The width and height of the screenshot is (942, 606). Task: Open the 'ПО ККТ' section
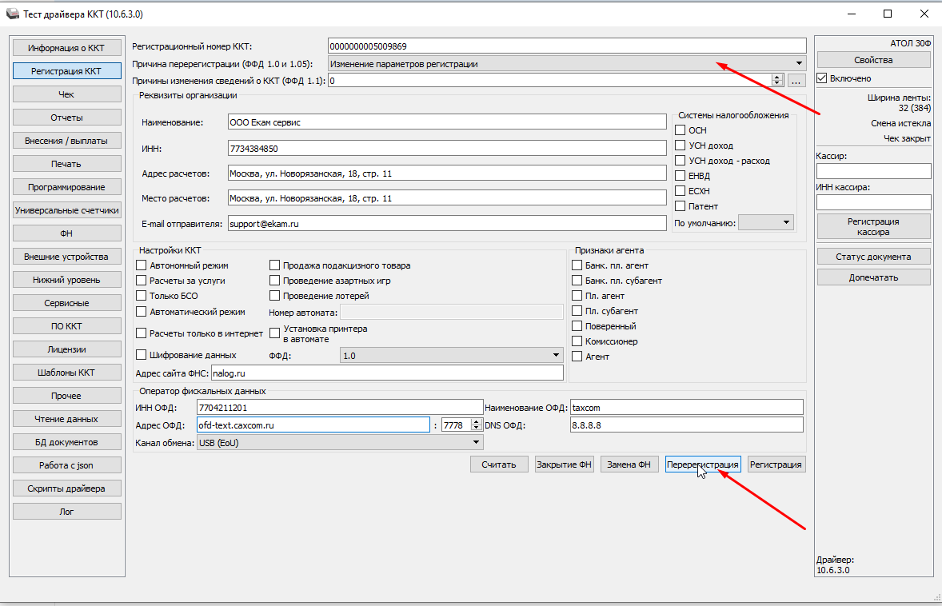[66, 326]
